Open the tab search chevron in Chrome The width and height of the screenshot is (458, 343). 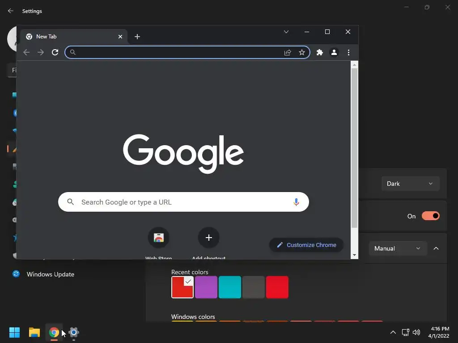[x=286, y=32]
